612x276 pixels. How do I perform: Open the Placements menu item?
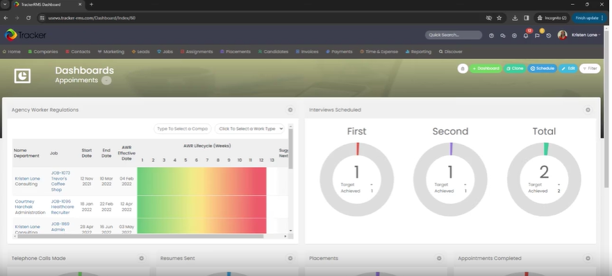click(x=235, y=51)
